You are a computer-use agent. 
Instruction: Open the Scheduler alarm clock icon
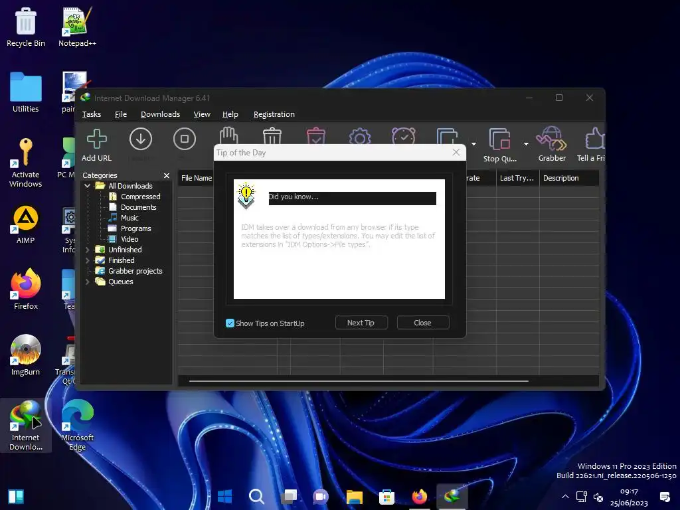coord(404,135)
